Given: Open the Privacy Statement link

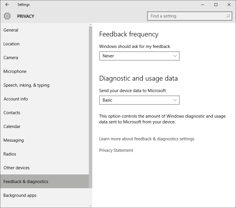Looking at the screenshot, I should point(116,150).
